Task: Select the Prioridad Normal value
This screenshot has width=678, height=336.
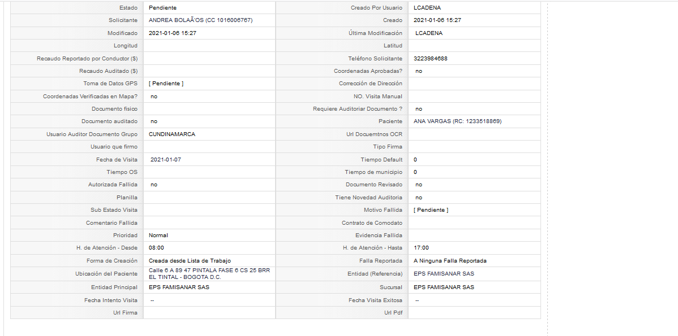Action: coord(158,235)
